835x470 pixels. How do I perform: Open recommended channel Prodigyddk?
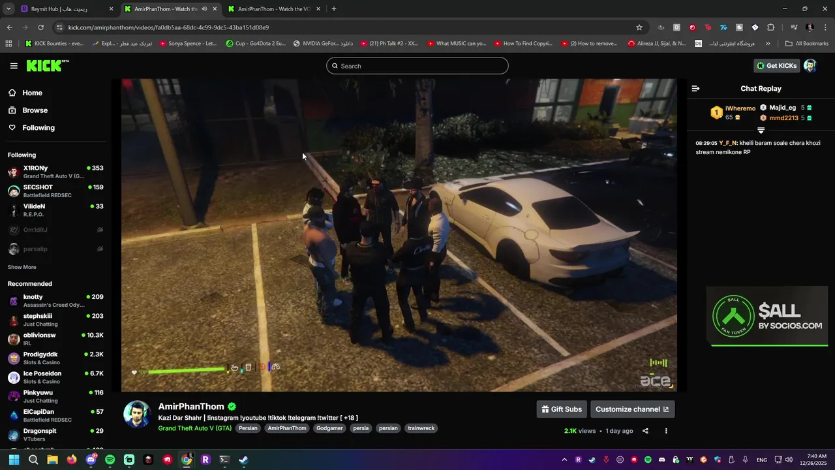(55, 358)
